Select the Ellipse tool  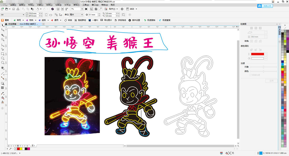[2, 58]
